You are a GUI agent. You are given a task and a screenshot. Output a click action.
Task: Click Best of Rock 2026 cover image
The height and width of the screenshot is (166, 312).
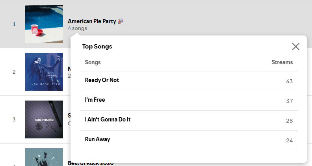(44, 157)
